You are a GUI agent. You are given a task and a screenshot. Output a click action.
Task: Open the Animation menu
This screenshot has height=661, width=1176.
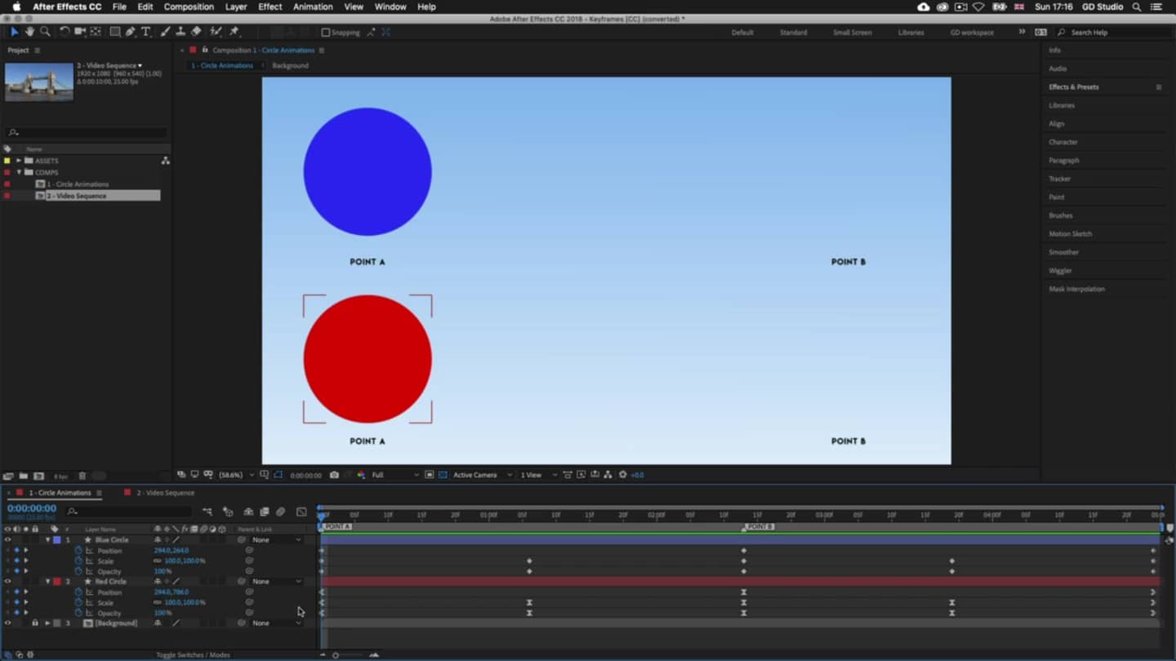pos(313,7)
